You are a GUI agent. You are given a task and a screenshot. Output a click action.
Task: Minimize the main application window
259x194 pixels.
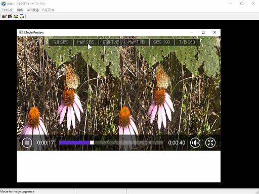pos(231,4)
